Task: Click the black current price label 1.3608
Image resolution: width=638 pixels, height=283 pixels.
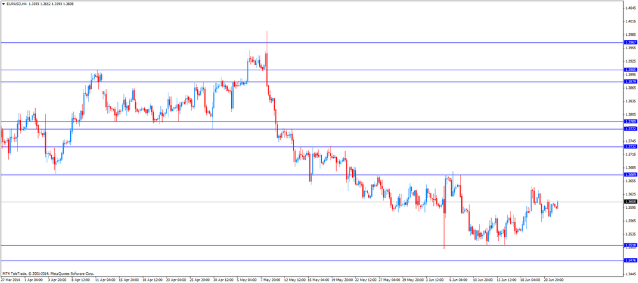Action: (630, 202)
